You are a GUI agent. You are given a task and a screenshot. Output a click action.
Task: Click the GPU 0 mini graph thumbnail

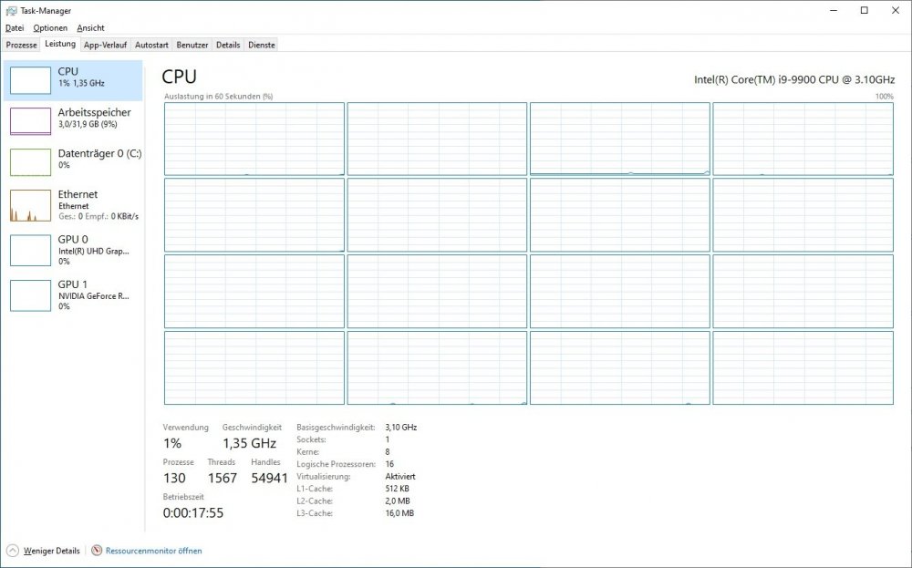[30, 251]
